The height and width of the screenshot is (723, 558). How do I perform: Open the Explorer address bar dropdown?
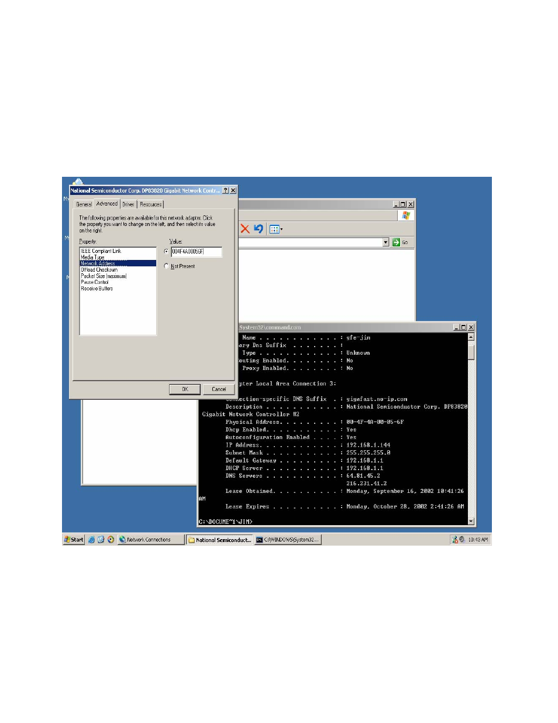pos(385,242)
